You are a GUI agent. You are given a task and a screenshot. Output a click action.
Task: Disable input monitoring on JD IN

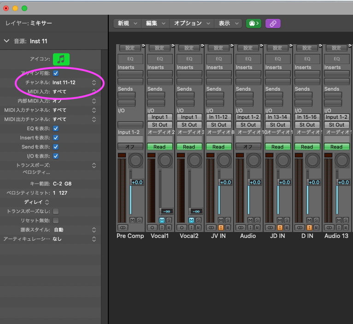pos(280,228)
